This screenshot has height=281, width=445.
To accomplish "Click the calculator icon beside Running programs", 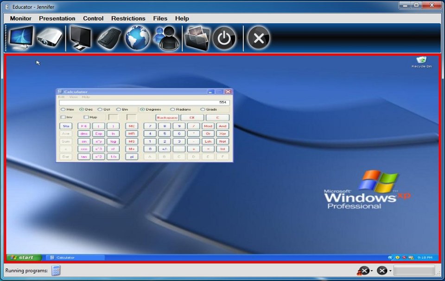I will point(56,270).
